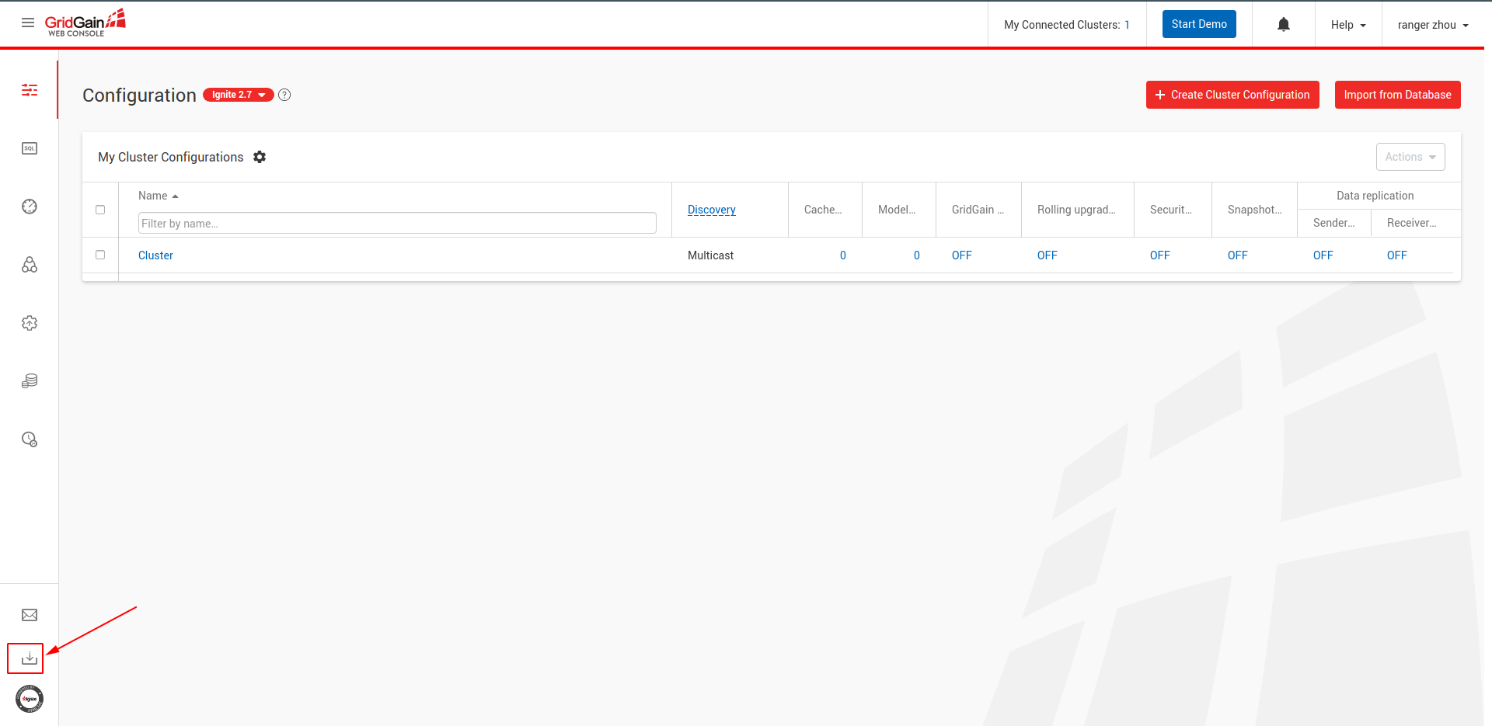This screenshot has height=726, width=1492.
Task: Open the hamburger menu
Action: coord(28,23)
